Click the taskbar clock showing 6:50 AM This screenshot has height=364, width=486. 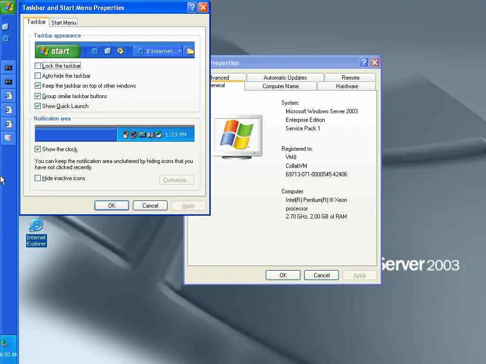(x=9, y=355)
